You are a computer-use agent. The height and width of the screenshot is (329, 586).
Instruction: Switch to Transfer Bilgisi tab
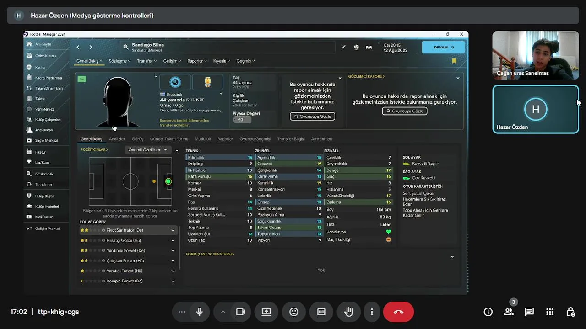click(x=291, y=139)
